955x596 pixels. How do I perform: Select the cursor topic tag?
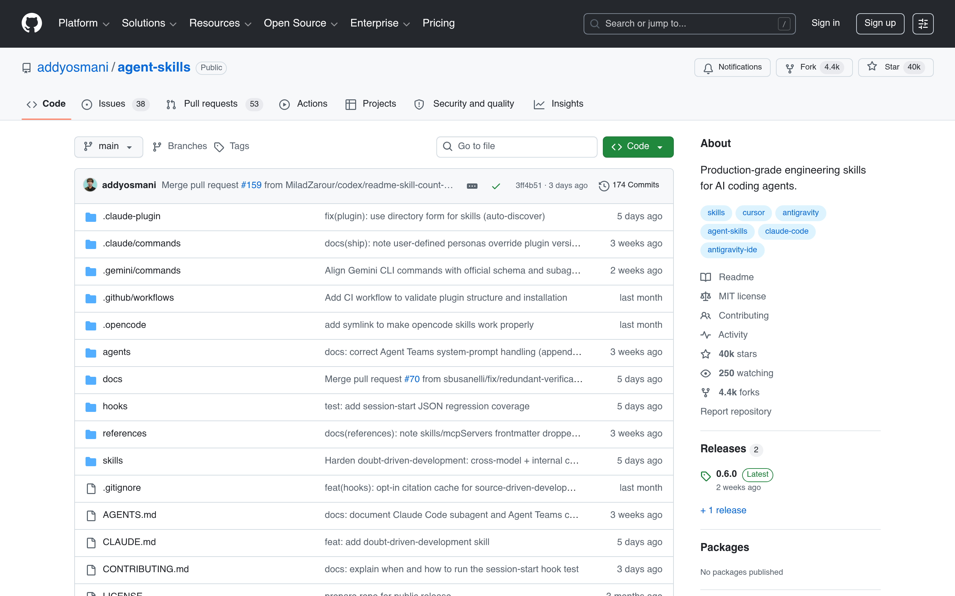pos(753,213)
